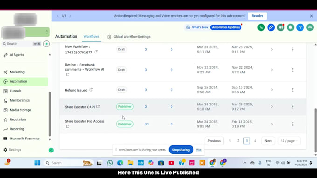Open Marketing in sidebar
Viewport: 317px width, 178px height.
click(x=24, y=72)
